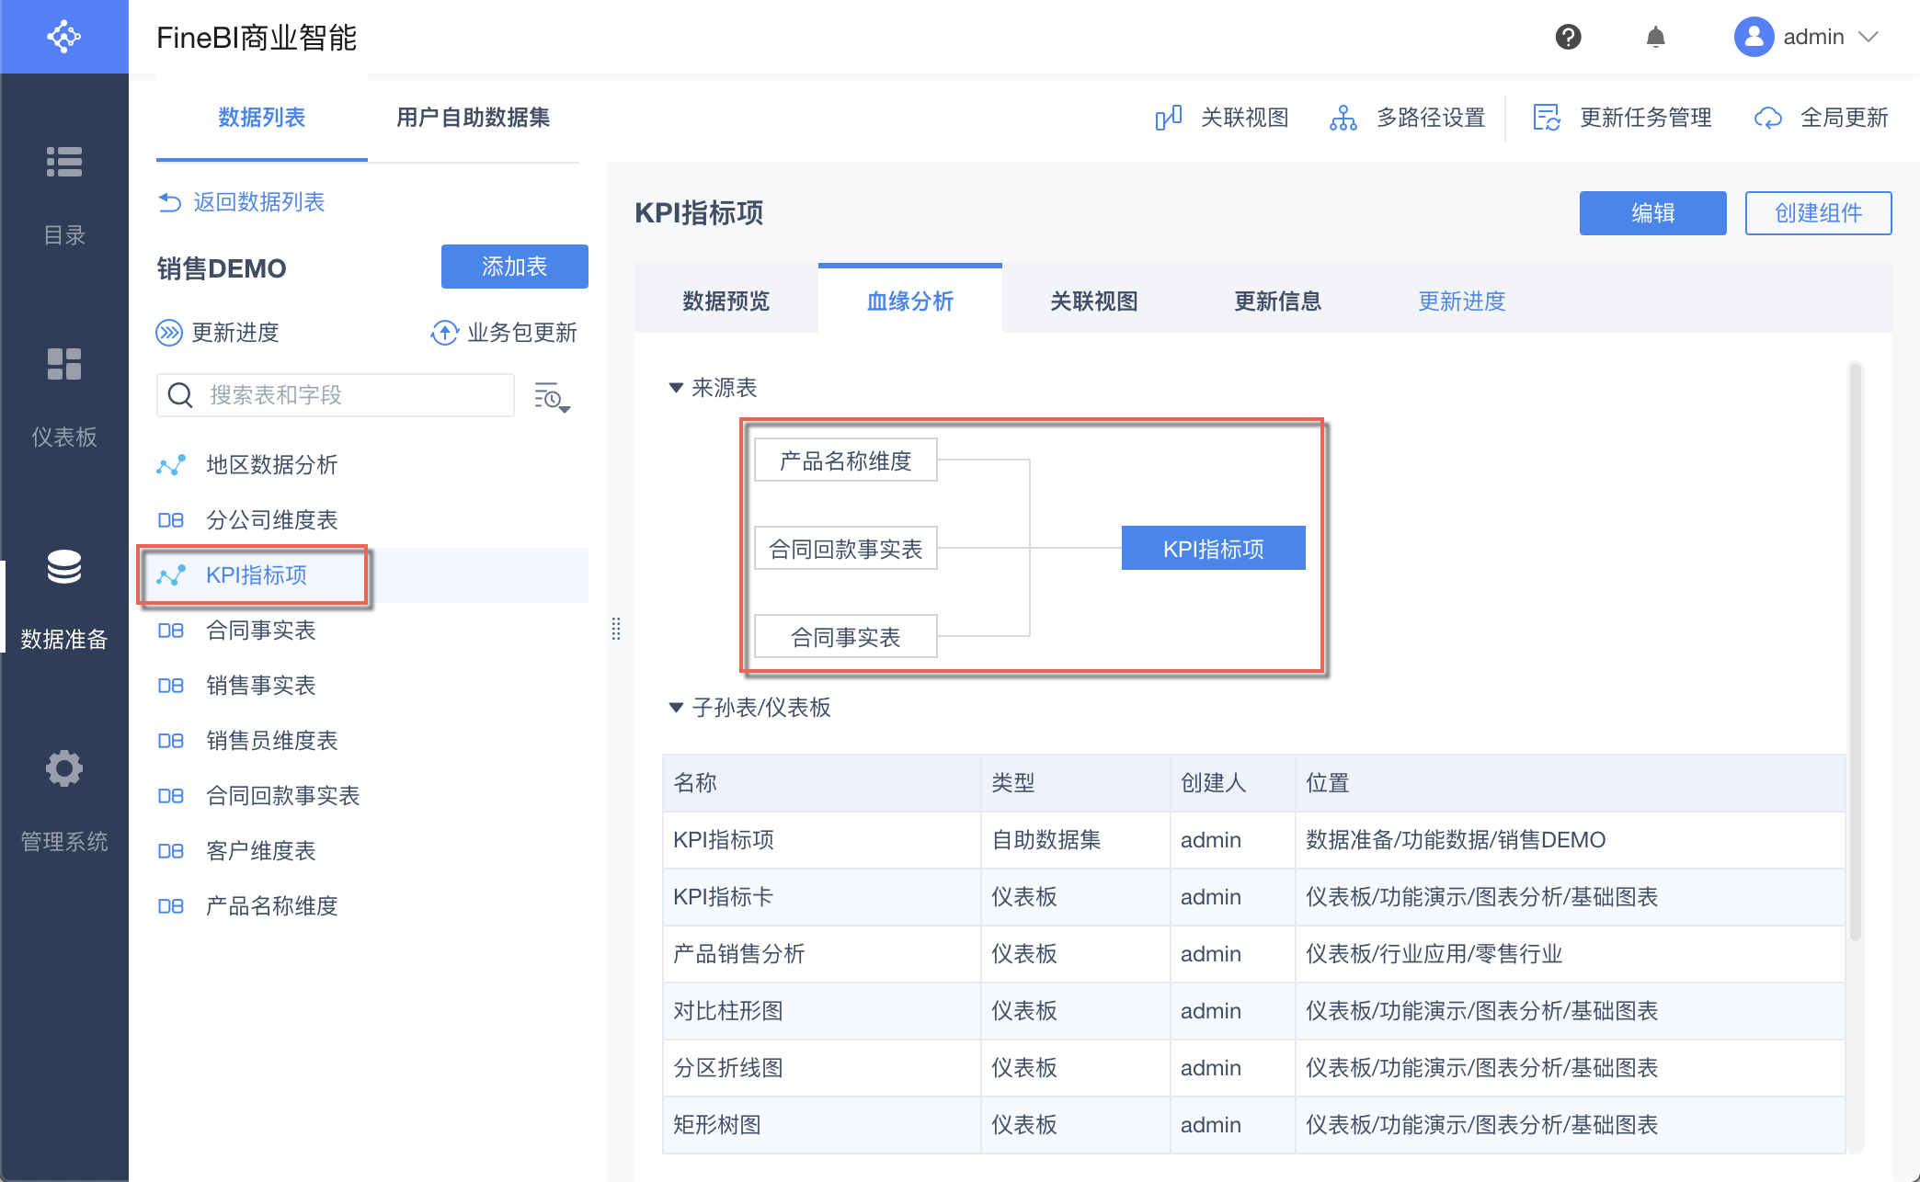The image size is (1920, 1182).
Task: Expand the admin user menu chevron
Action: click(1869, 37)
